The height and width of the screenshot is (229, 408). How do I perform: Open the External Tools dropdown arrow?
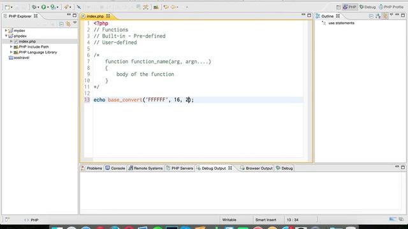[x=70, y=7]
